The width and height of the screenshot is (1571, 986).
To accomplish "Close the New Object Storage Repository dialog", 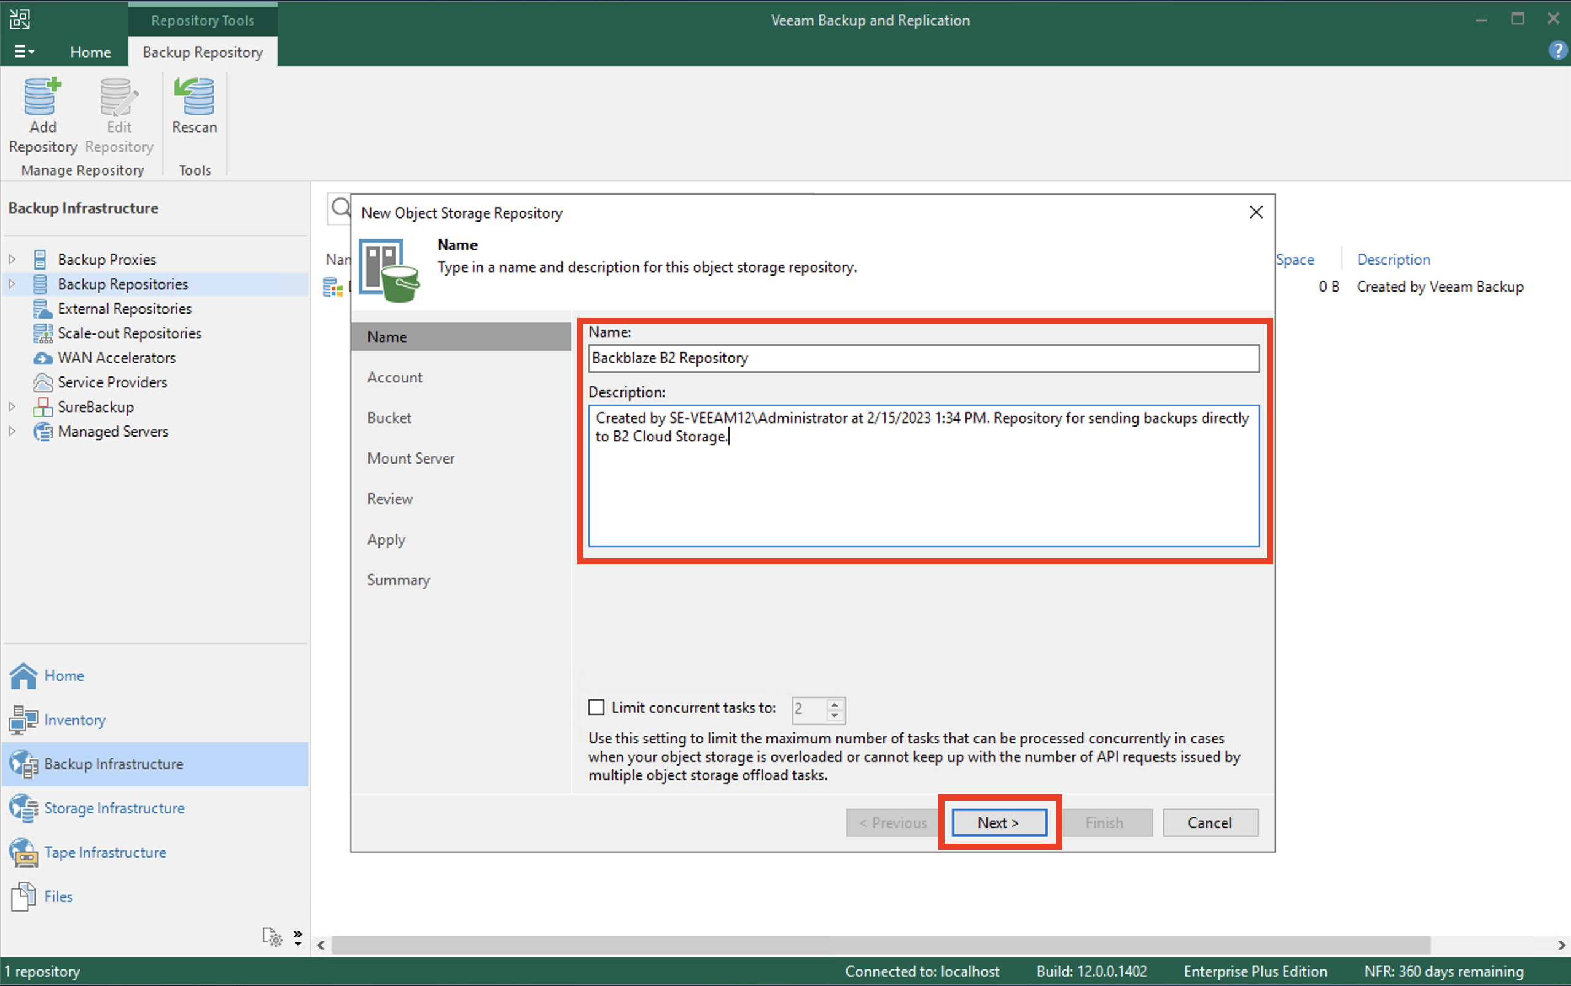I will click(x=1256, y=212).
